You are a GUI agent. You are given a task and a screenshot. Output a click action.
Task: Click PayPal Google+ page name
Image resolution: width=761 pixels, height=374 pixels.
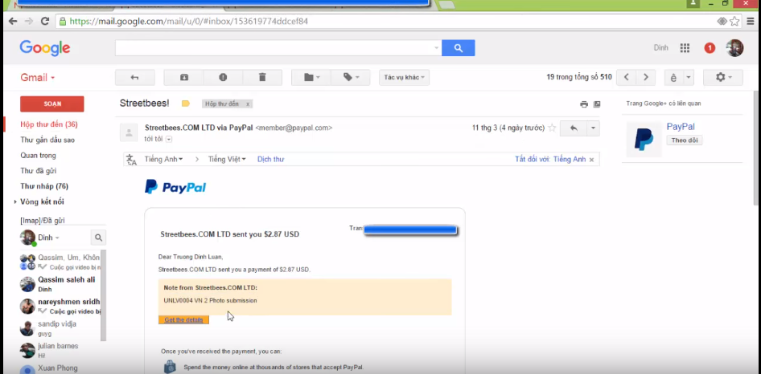pos(681,127)
